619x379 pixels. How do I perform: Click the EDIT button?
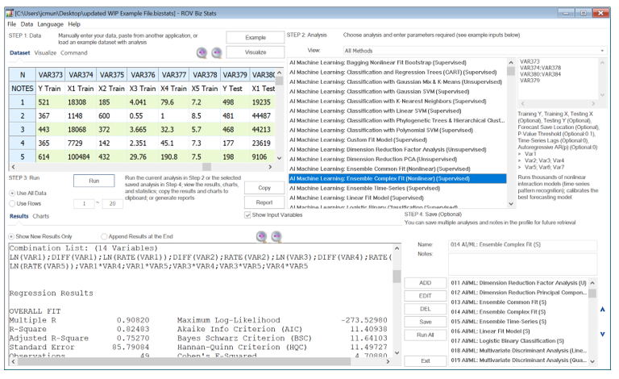(x=426, y=296)
